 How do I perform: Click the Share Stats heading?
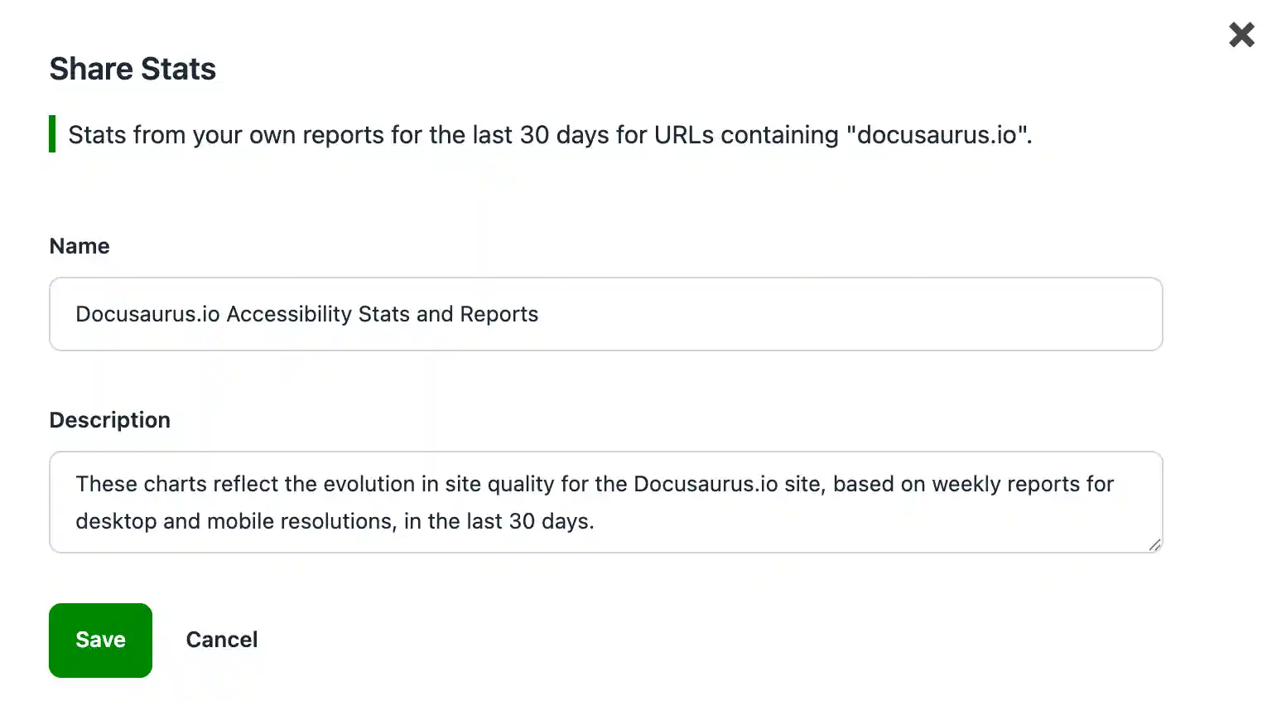(132, 69)
